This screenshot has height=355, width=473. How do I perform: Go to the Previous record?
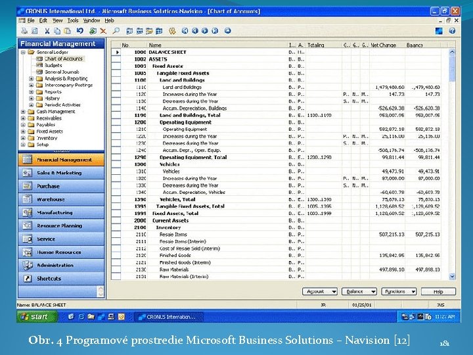point(195,31)
